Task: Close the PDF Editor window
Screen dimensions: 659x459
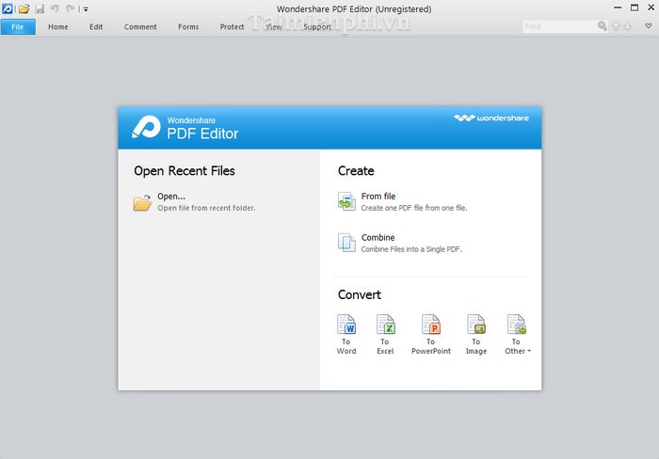Action: [x=651, y=8]
